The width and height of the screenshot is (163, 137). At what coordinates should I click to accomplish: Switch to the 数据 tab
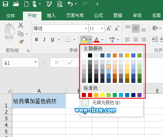118,16
